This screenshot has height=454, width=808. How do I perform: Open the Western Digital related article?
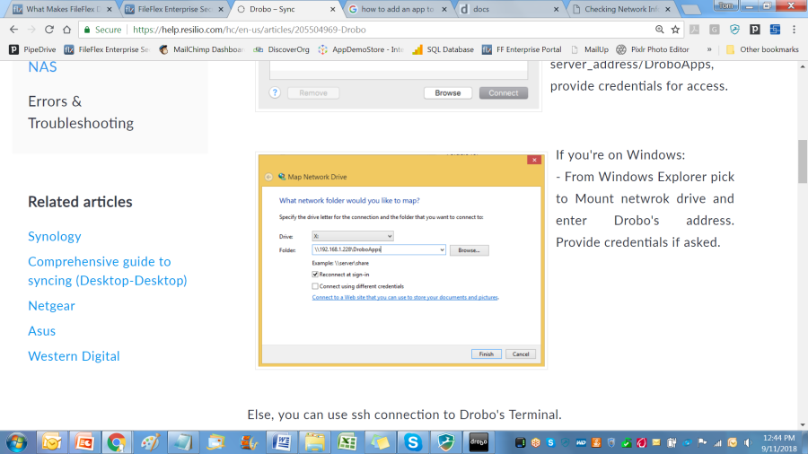[74, 356]
